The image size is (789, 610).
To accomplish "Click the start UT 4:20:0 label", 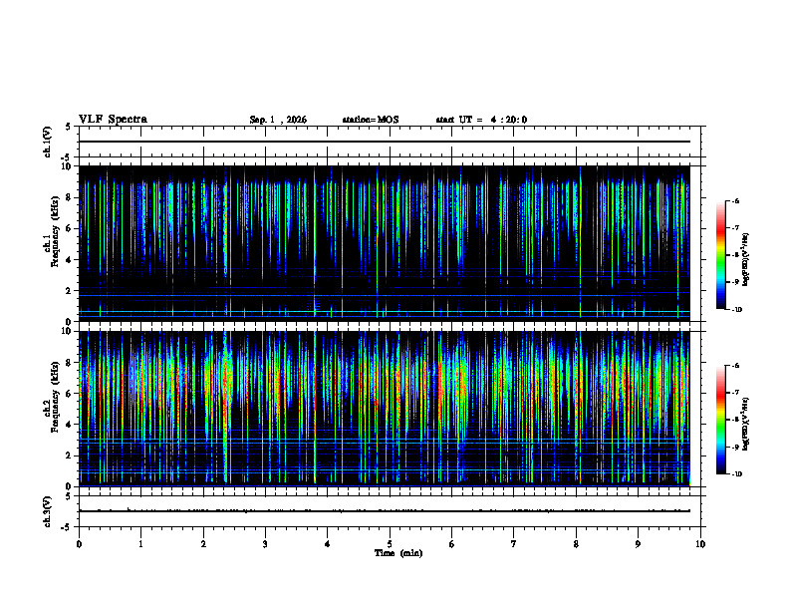I will (481, 120).
